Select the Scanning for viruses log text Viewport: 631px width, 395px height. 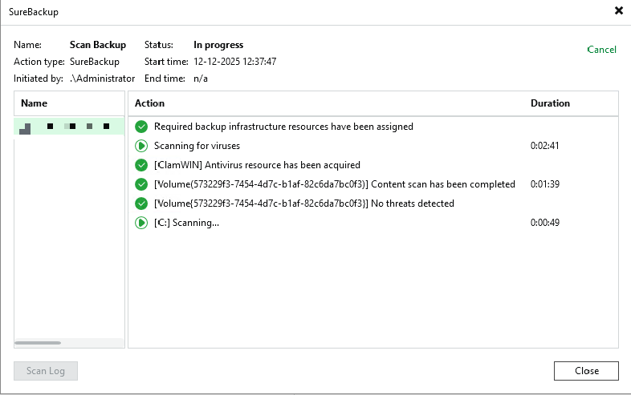coord(197,146)
